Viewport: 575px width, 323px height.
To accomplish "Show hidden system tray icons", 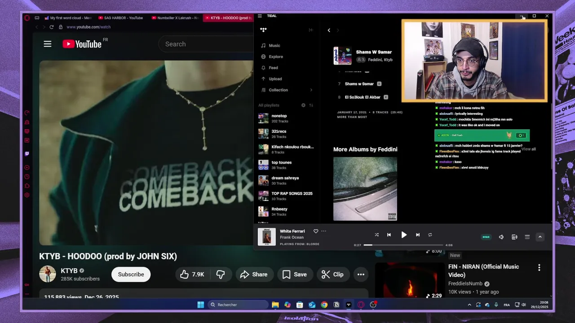I will (x=469, y=305).
